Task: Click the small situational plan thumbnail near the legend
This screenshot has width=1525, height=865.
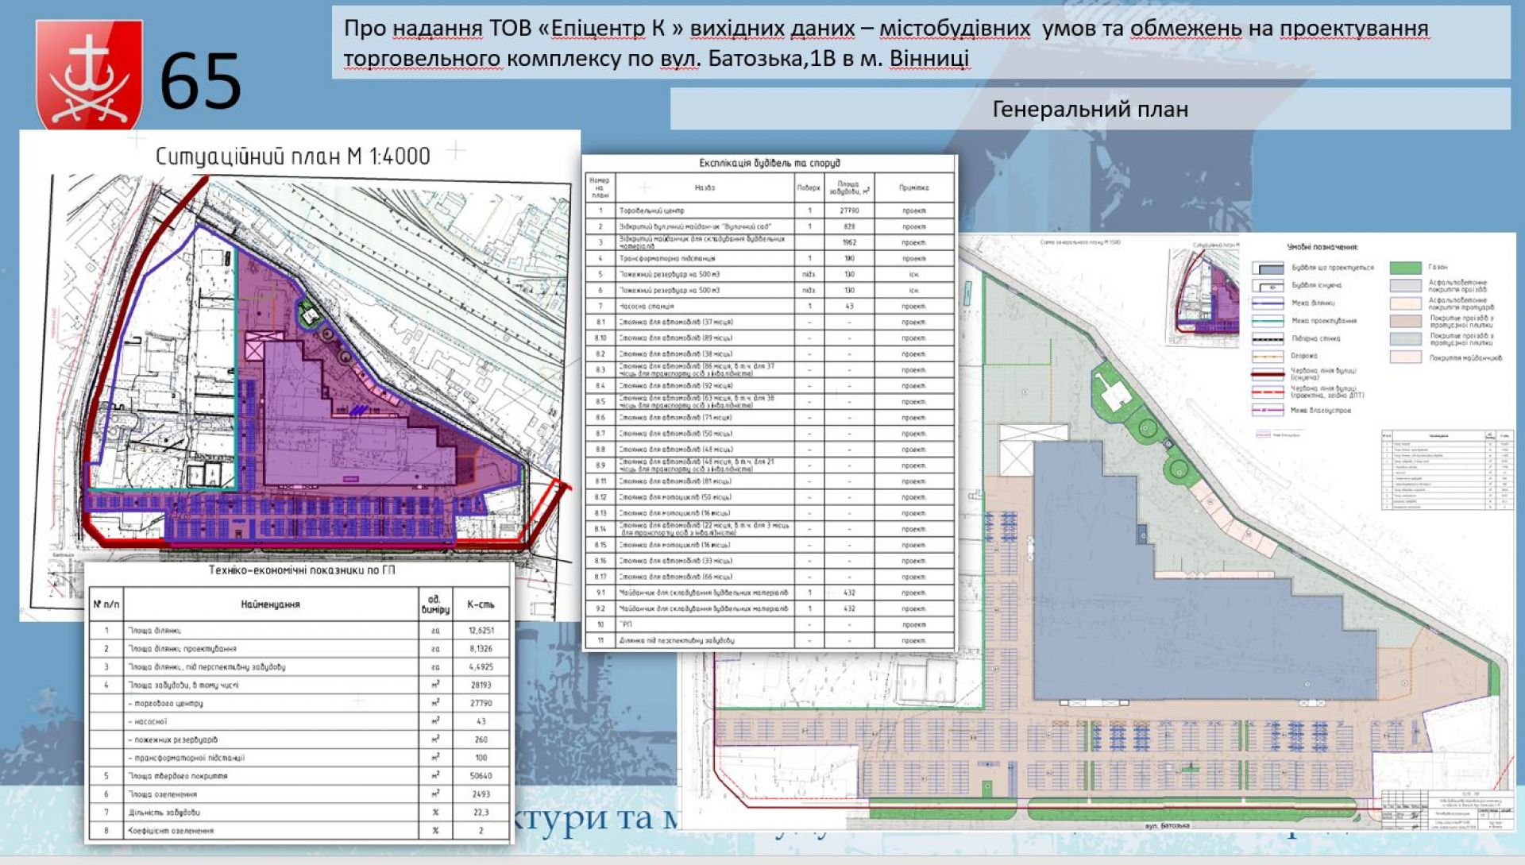Action: 1204,295
